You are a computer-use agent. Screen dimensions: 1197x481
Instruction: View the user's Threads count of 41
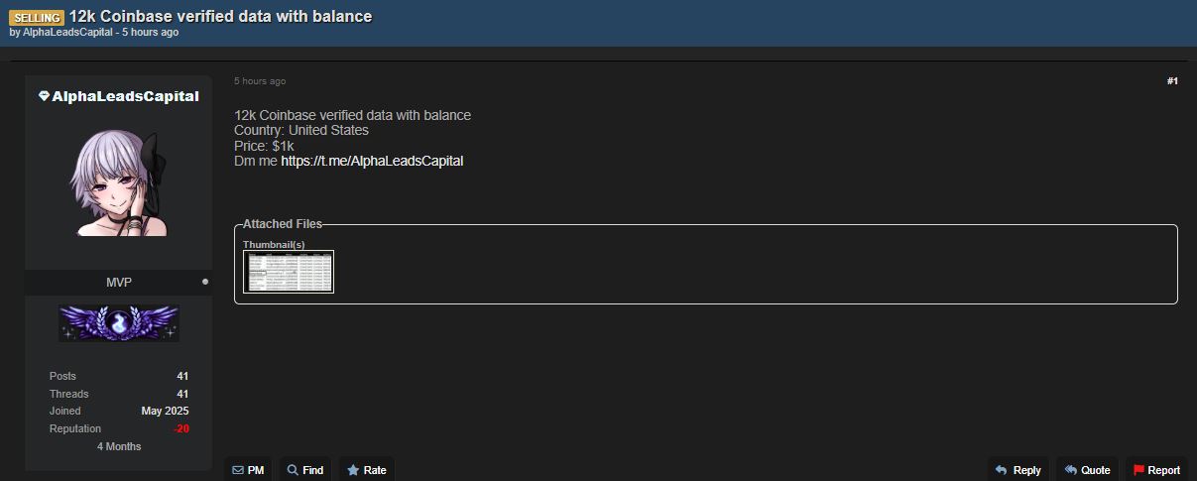(x=182, y=394)
